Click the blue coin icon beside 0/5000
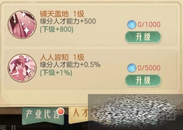Viewport: 183px width, 130px height. 131,68
